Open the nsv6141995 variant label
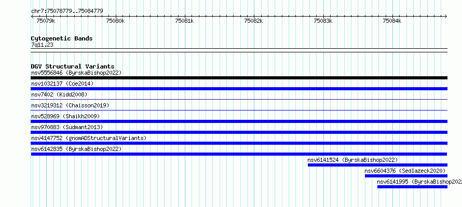462x207 pixels. pyautogui.click(x=419, y=182)
